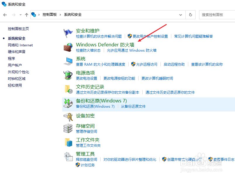Screen dimensions: 235x178
Task: Select 外观和个性化 in the sidebar
Action: tap(18, 72)
